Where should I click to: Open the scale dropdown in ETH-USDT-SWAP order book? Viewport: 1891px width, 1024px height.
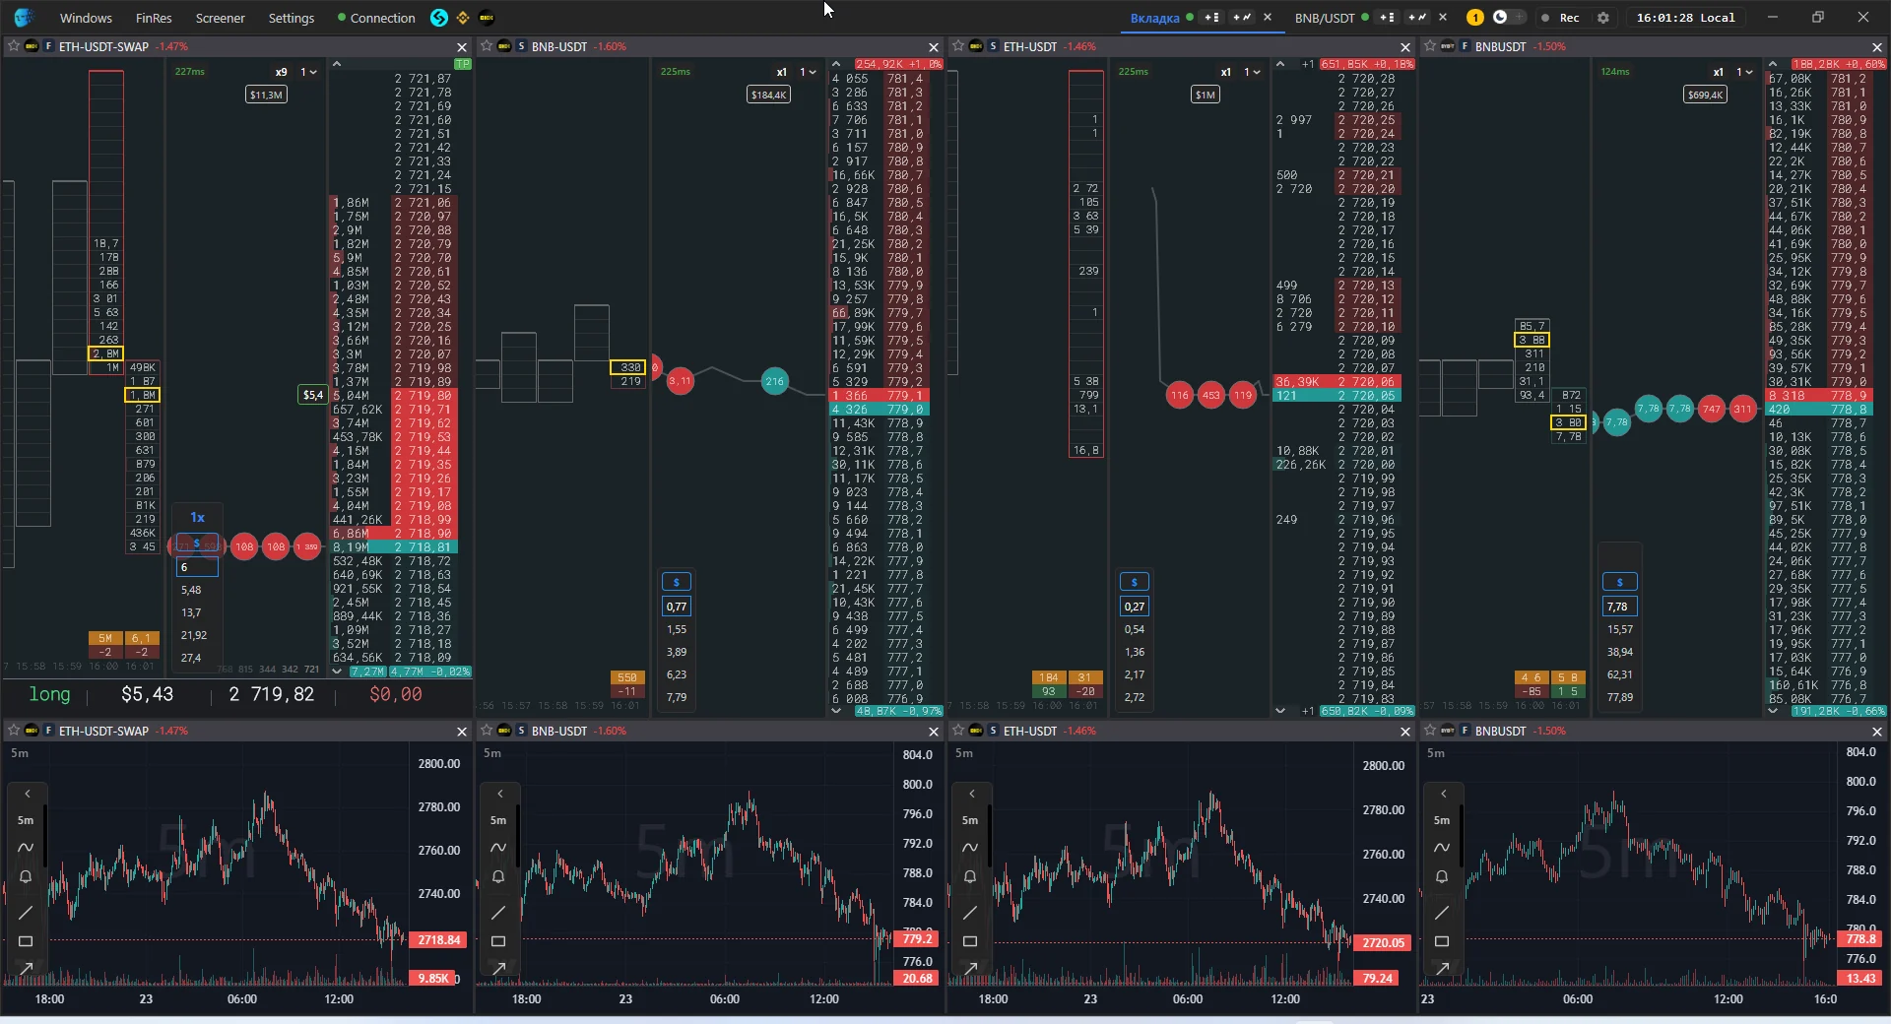(309, 72)
